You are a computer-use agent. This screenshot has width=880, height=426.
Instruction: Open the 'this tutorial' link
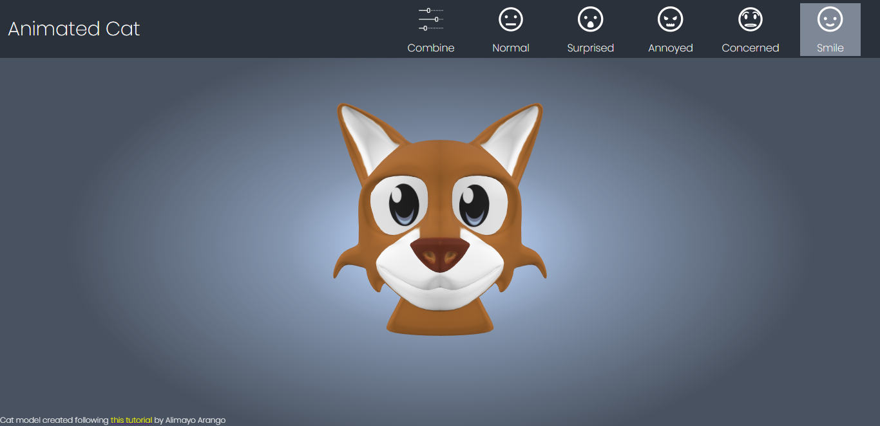pyautogui.click(x=131, y=420)
